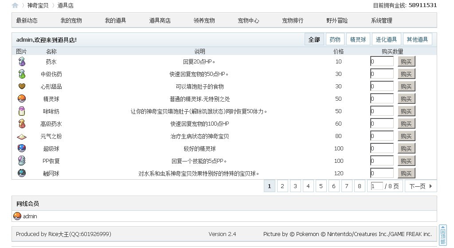Go to page 6
Image resolution: width=454 pixels, height=248 pixels.
334,186
